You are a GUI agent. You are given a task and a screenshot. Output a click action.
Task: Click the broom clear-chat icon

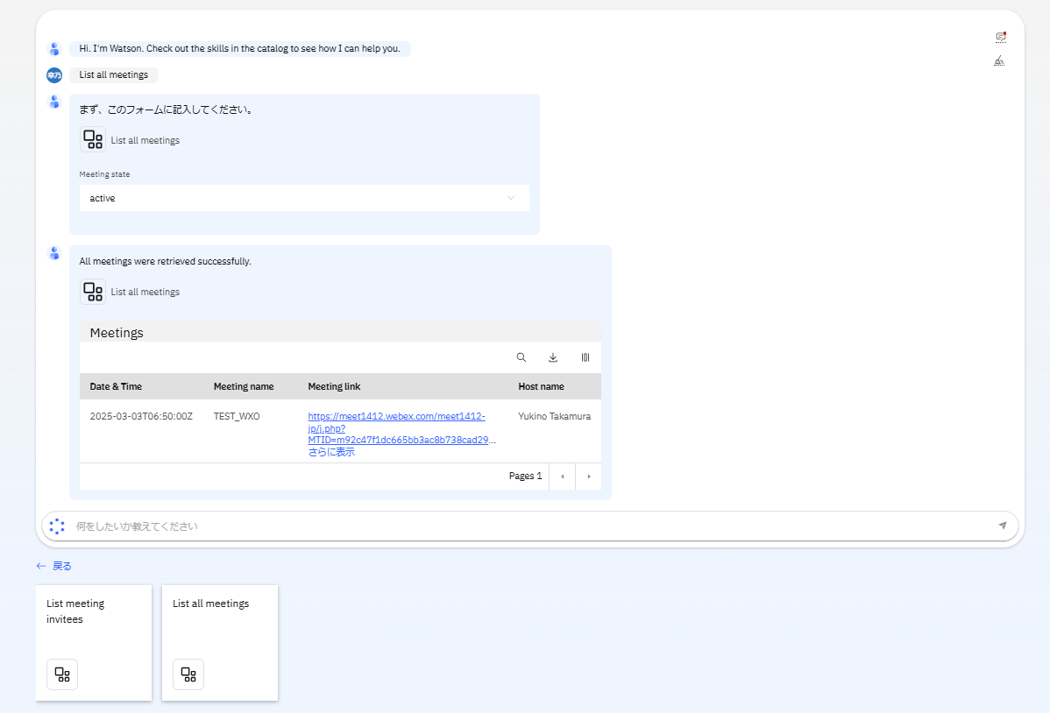999,60
